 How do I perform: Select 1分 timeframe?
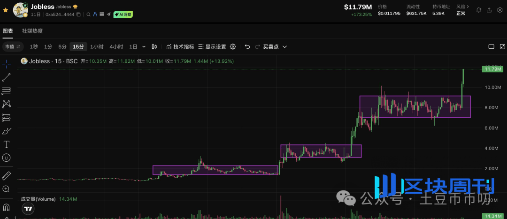48,47
